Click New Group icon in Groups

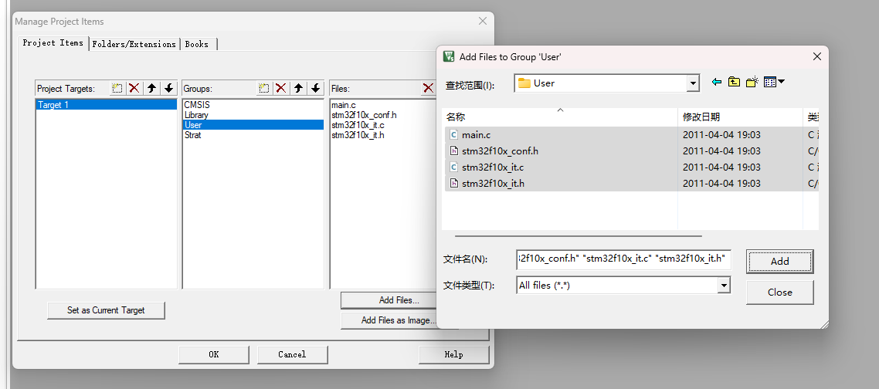tap(264, 89)
